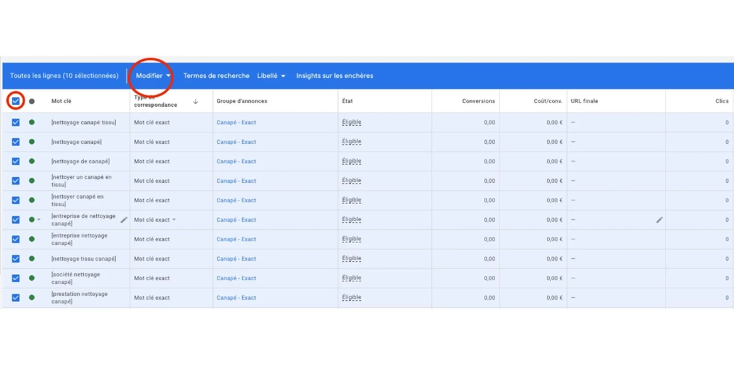Click green status dot for [nettoyage canapé]
Screen dimensions: 734x365
(32, 142)
